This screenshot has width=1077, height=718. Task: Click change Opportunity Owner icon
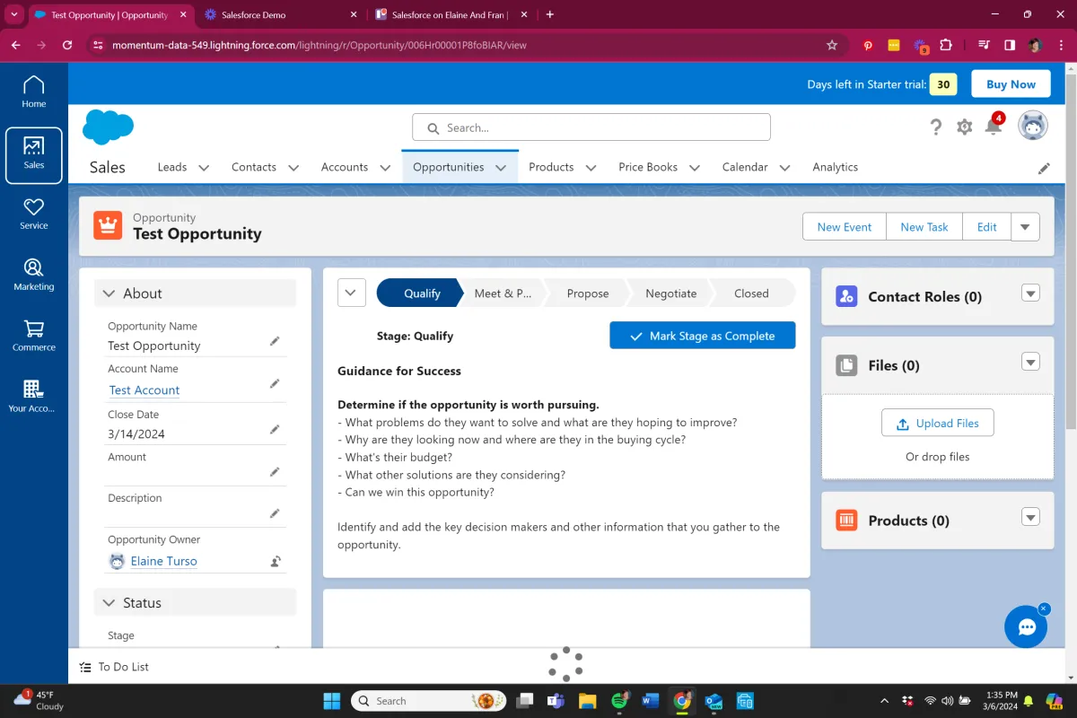click(276, 561)
